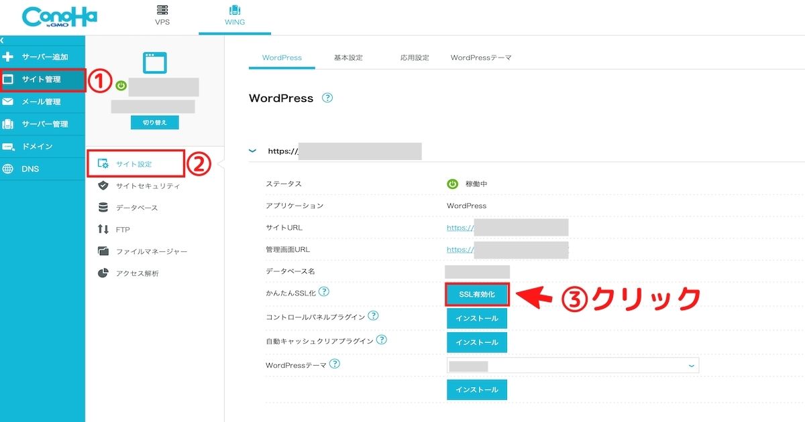Click the 管理画面URL row label
This screenshot has width=805, height=422.
pos(288,250)
